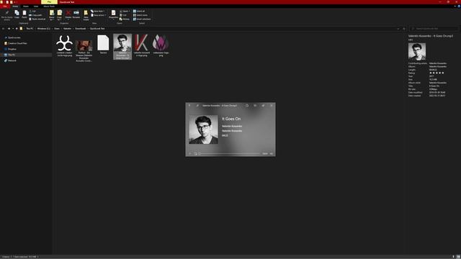
Task: Open the File ribbon tab
Action: pyautogui.click(x=5, y=6)
